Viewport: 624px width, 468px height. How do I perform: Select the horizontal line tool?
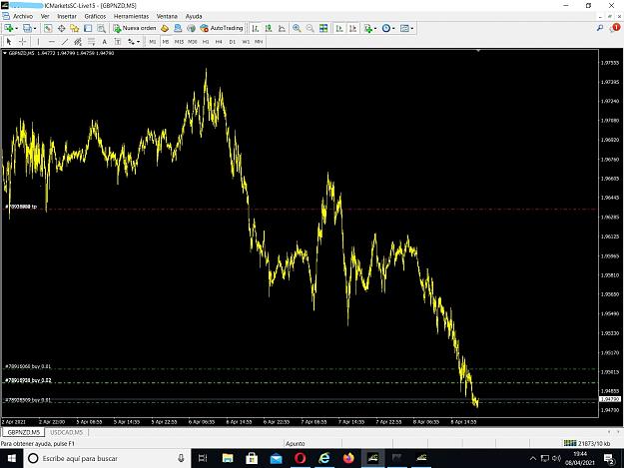[51, 41]
